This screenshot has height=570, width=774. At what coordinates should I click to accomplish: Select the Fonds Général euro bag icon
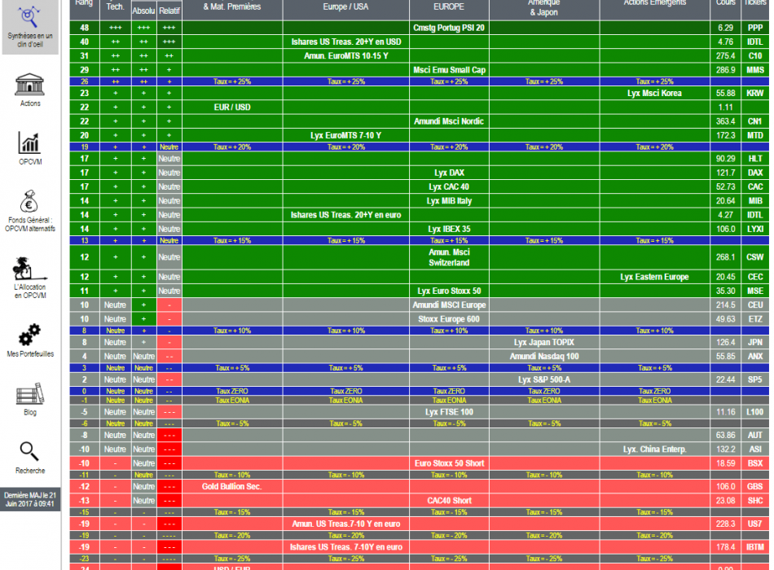29,201
